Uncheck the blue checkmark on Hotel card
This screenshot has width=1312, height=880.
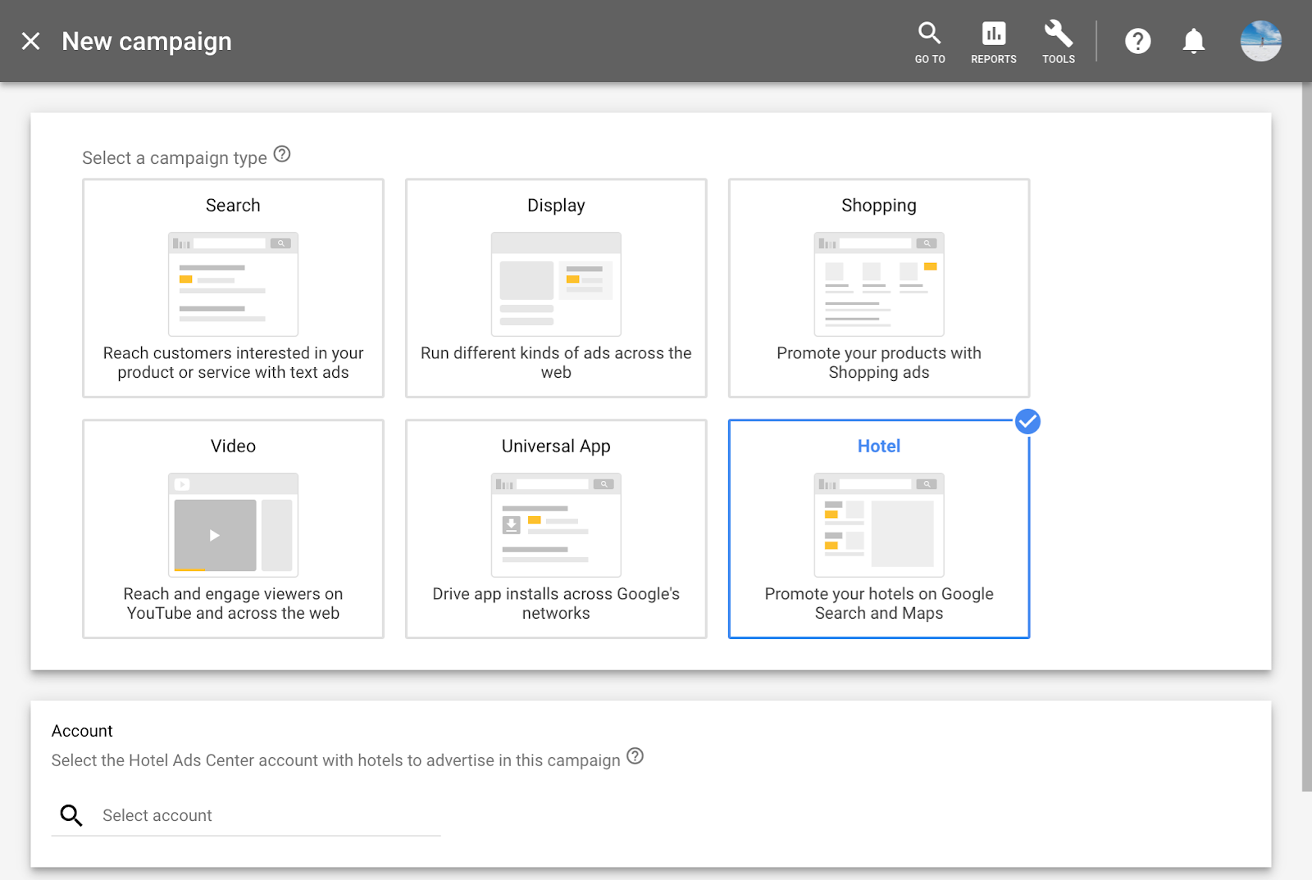[1027, 421]
